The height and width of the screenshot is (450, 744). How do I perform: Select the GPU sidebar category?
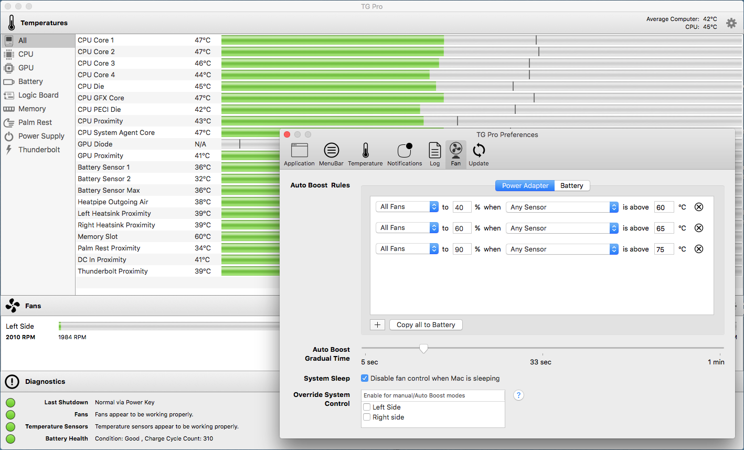point(38,68)
